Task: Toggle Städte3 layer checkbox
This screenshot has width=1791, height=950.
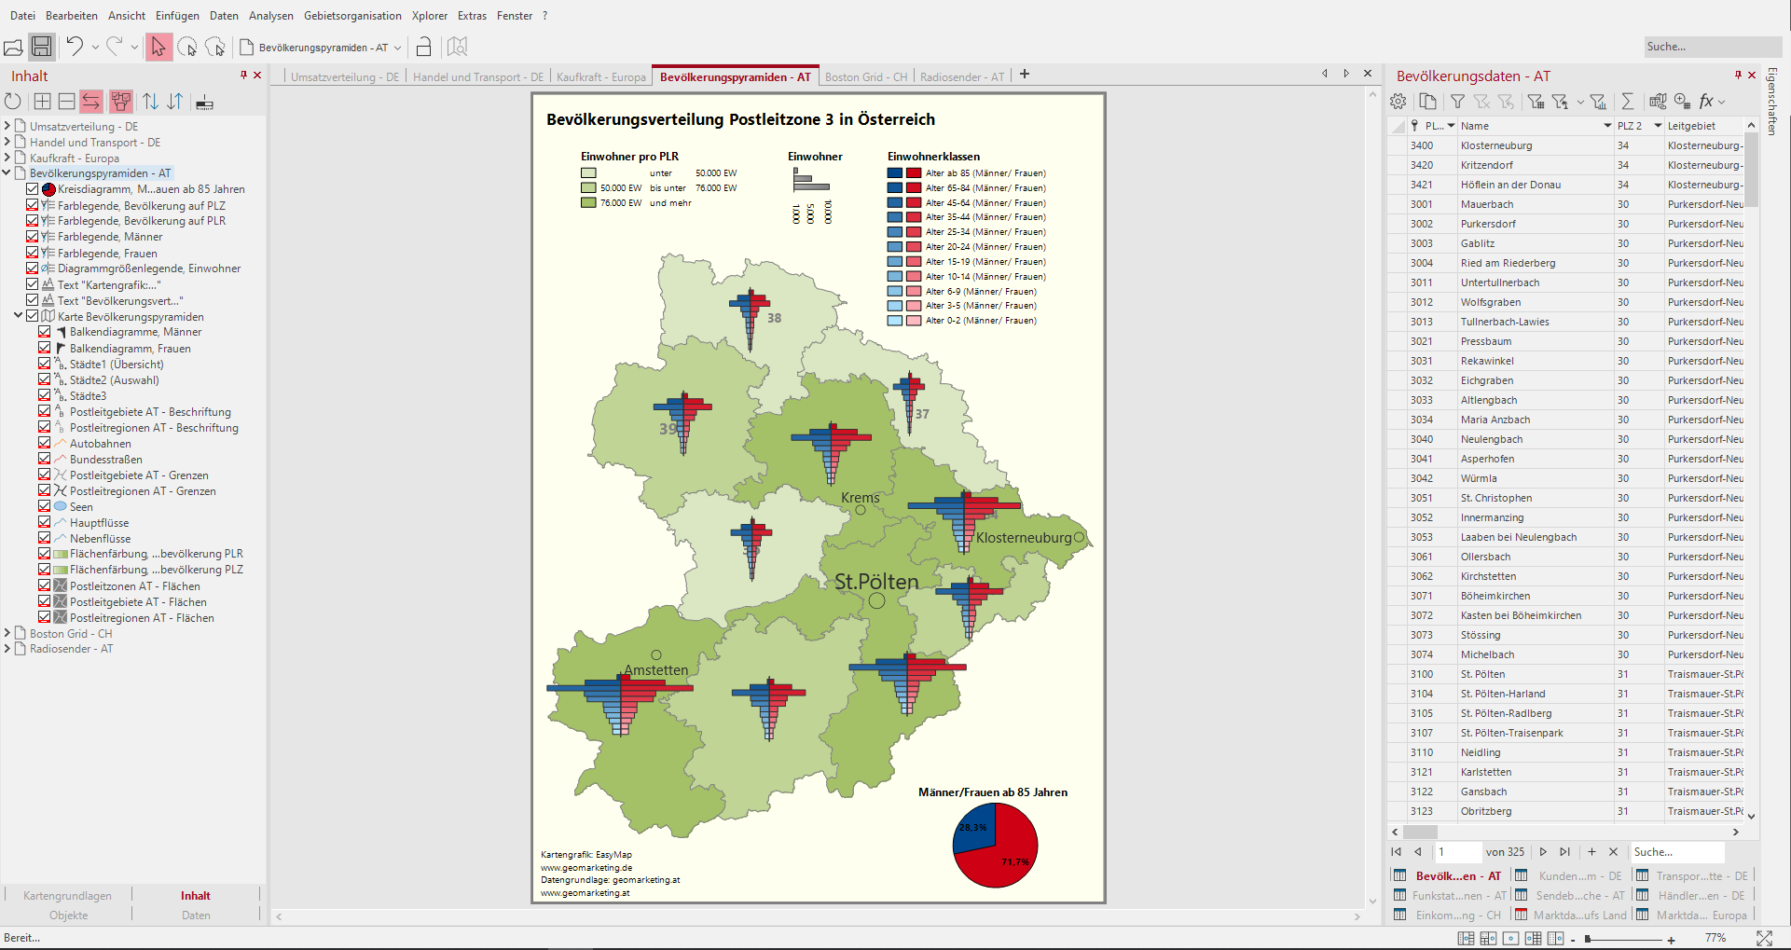Action: coord(45,396)
